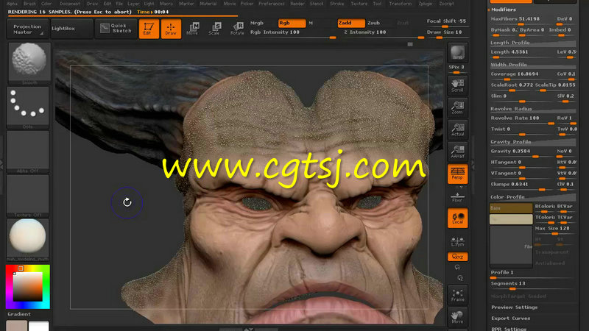Expand Preview Settings section

coord(514,307)
